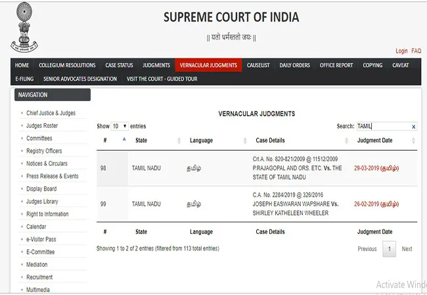Open Calendar in the sidebar
The width and height of the screenshot is (427, 295).
[36, 227]
